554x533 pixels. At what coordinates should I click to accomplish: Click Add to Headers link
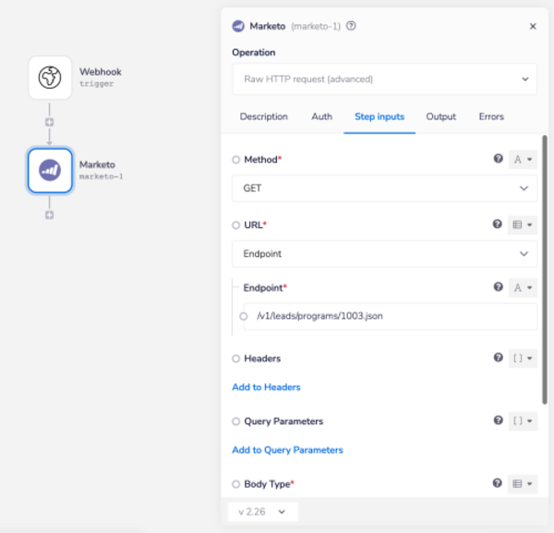(x=266, y=387)
